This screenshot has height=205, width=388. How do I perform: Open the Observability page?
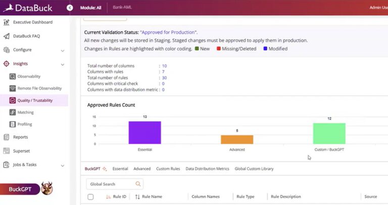pos(29,77)
